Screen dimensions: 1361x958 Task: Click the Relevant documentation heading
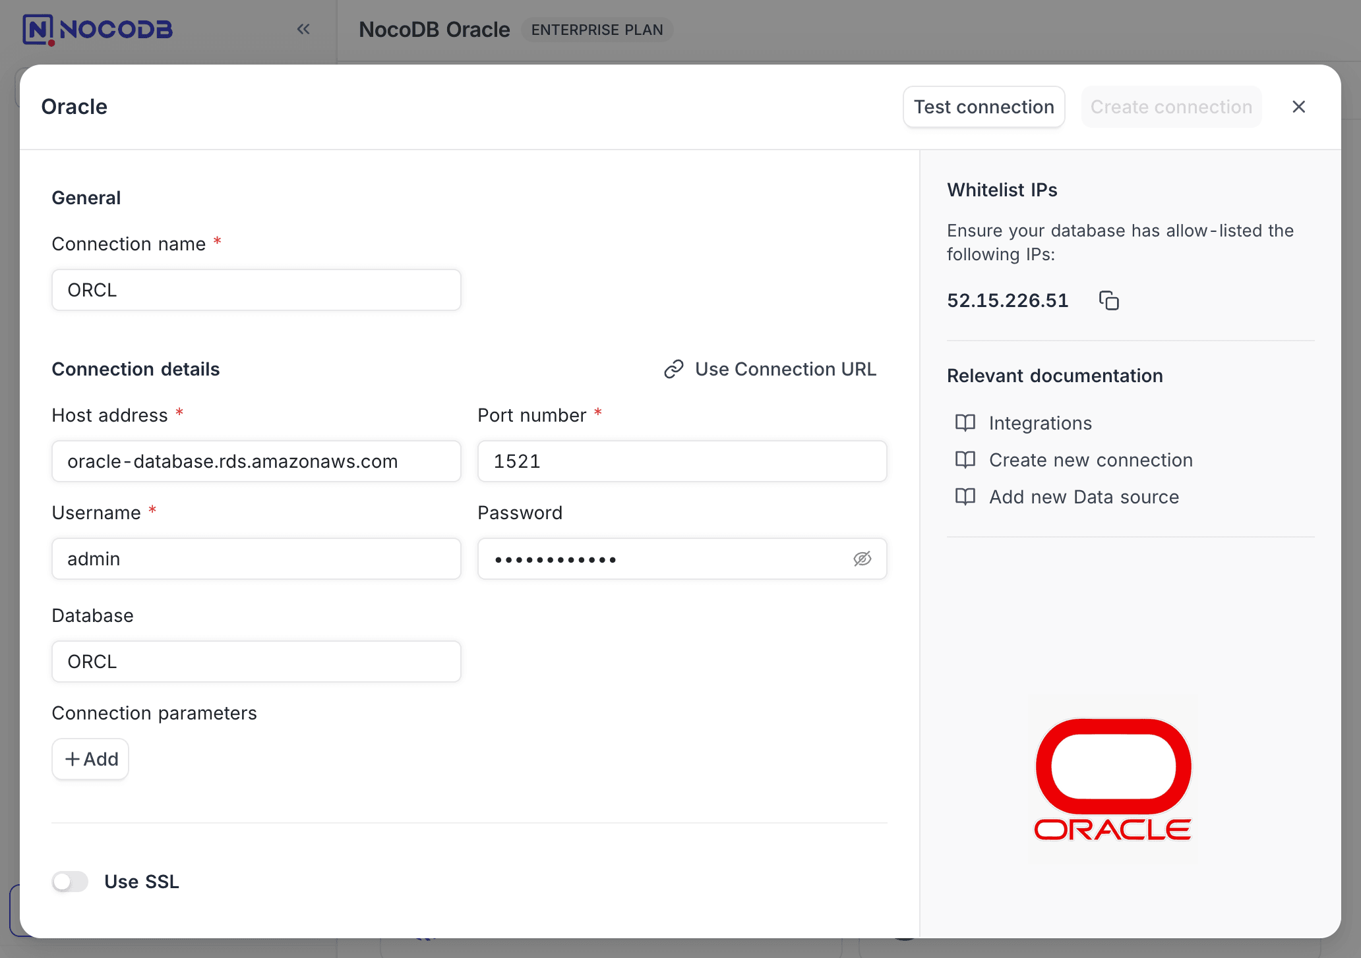click(1054, 376)
